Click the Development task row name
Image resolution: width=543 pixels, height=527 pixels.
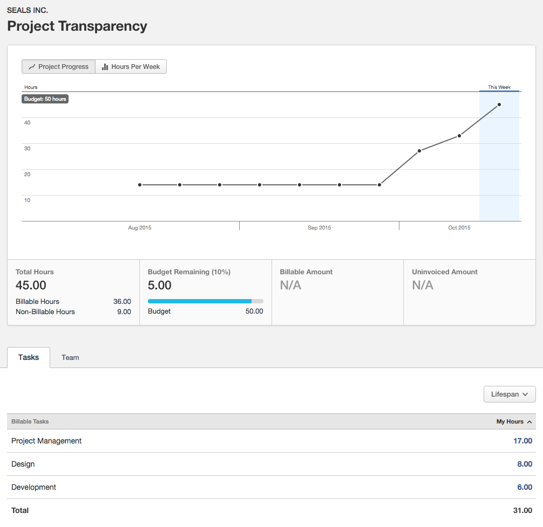pos(33,487)
